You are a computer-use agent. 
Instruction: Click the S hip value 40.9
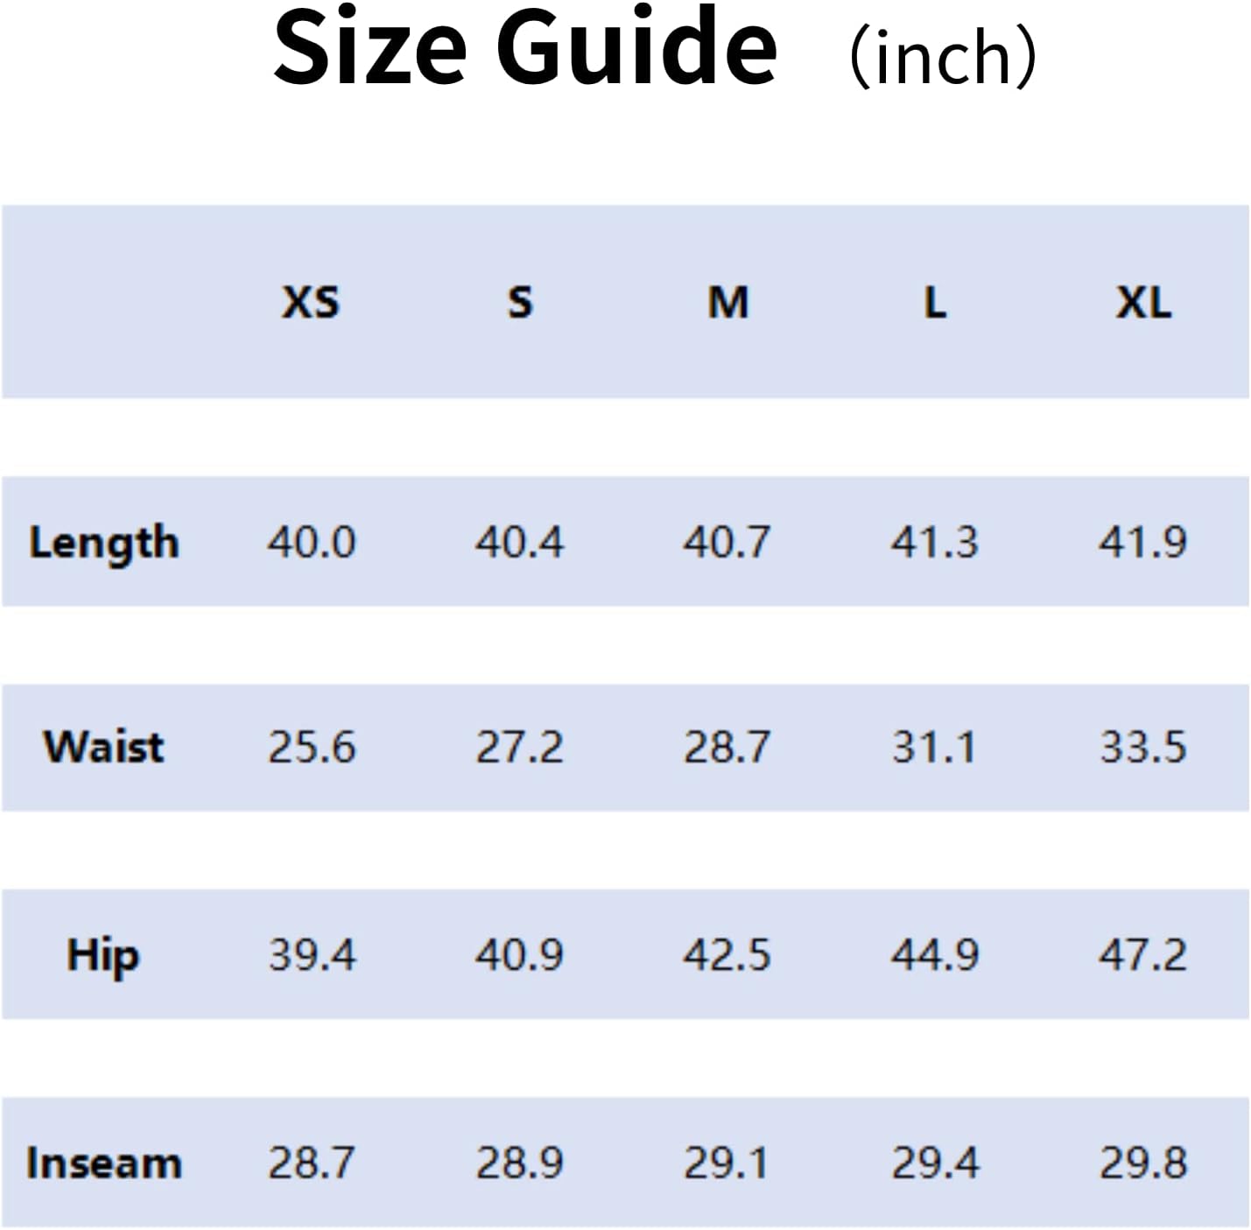[x=519, y=954]
